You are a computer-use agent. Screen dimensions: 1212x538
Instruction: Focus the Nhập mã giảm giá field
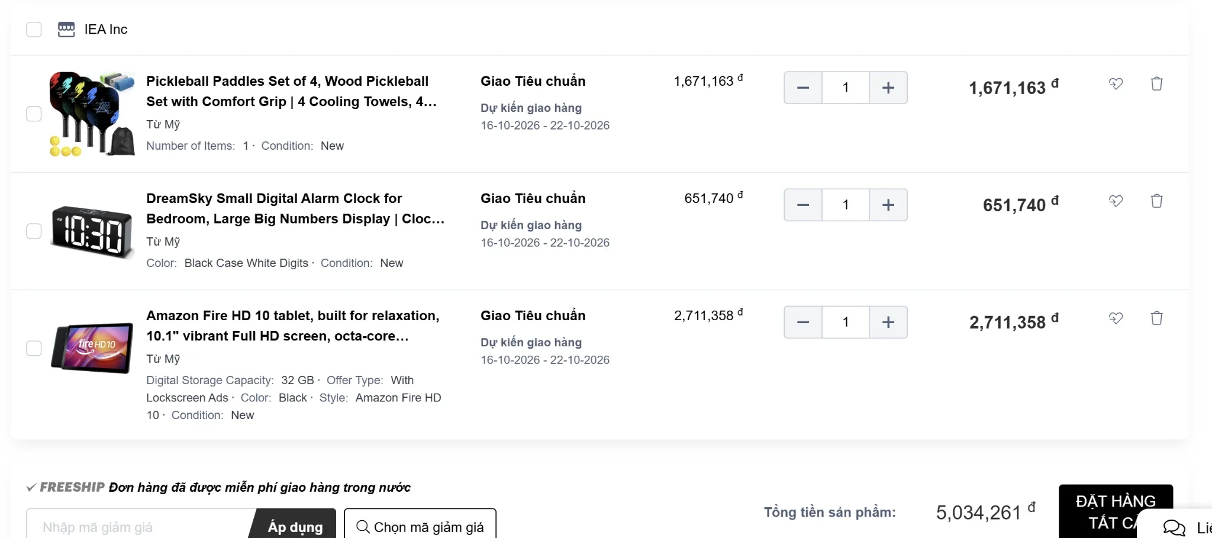(139, 526)
